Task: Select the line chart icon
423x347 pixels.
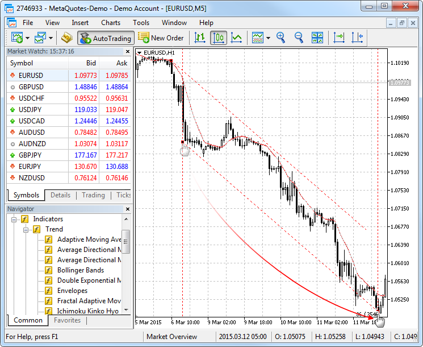Action: point(237,38)
